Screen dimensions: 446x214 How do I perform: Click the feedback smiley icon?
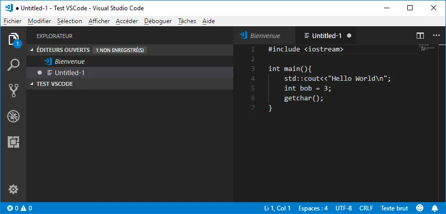click(420, 208)
